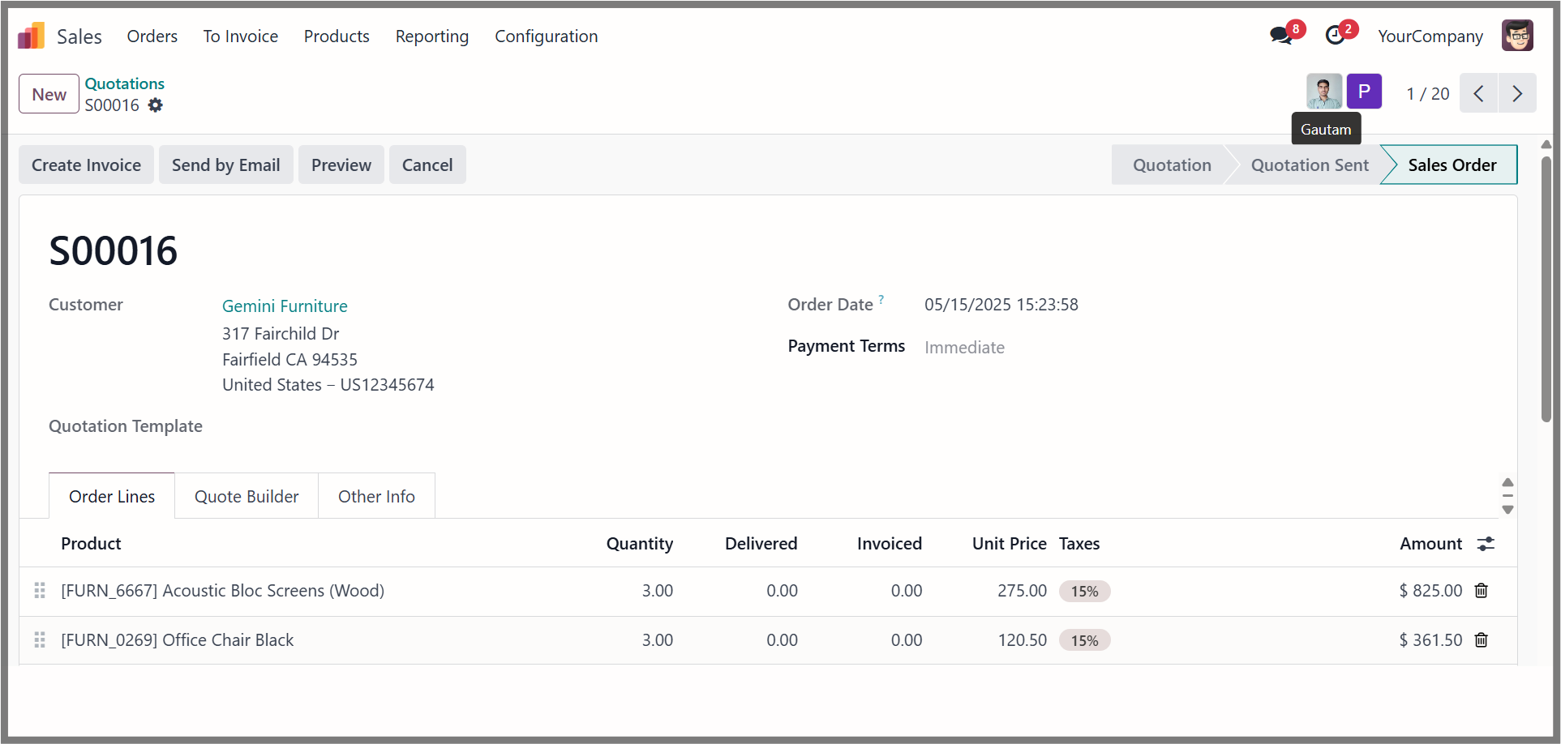Click Gautam's avatar photo
Image resolution: width=1561 pixels, height=744 pixels.
pyautogui.click(x=1323, y=92)
